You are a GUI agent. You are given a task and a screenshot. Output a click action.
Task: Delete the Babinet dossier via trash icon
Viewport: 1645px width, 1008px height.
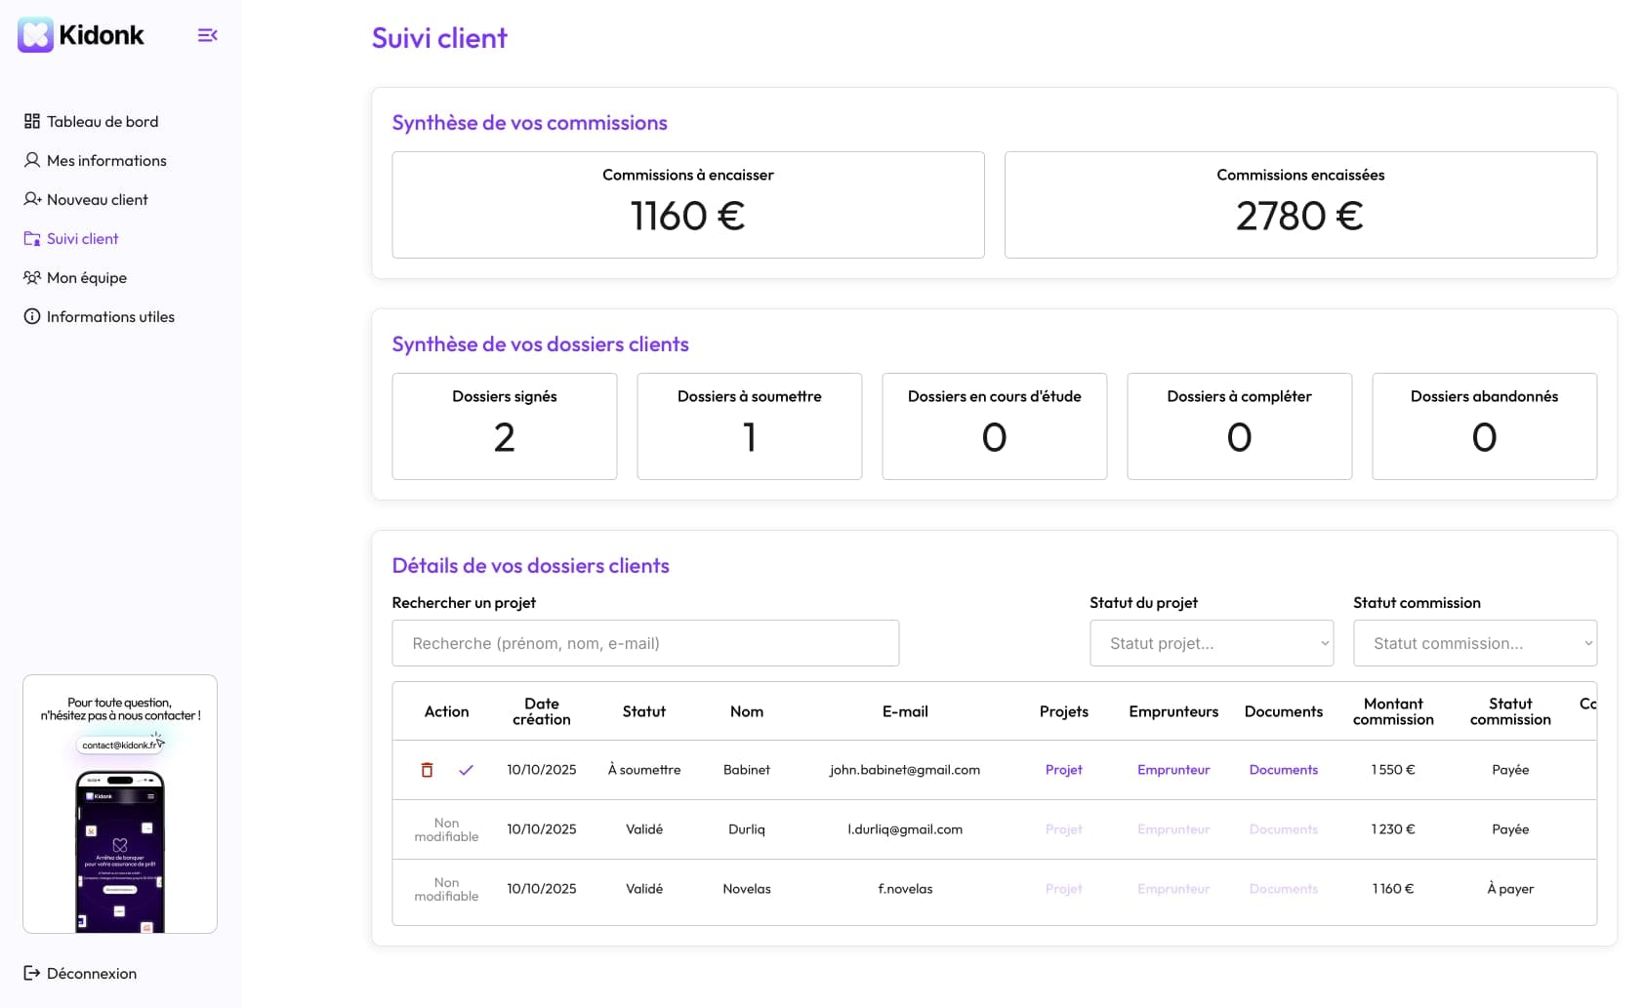coord(427,770)
